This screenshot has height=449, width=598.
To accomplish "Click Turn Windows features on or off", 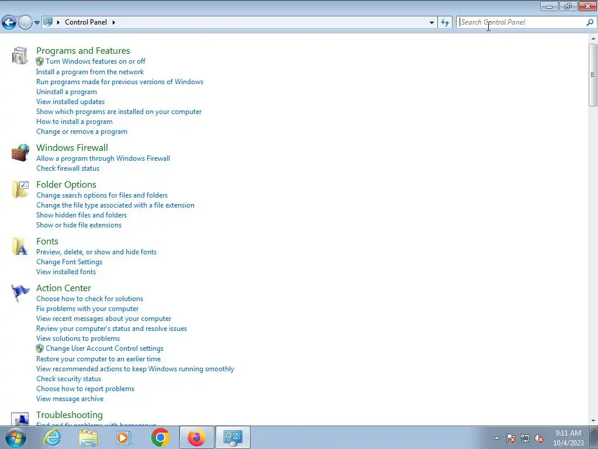I will click(x=95, y=61).
